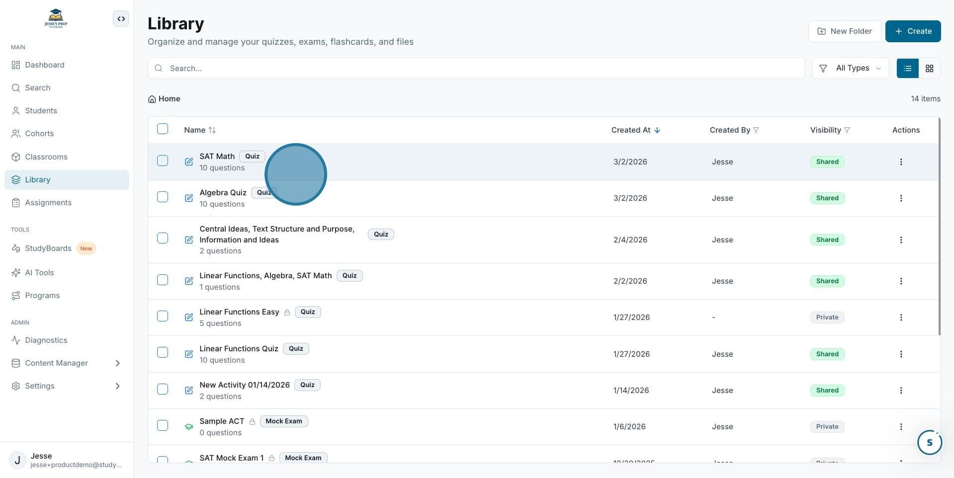Click the table's vertical scrollbar

tap(939, 226)
